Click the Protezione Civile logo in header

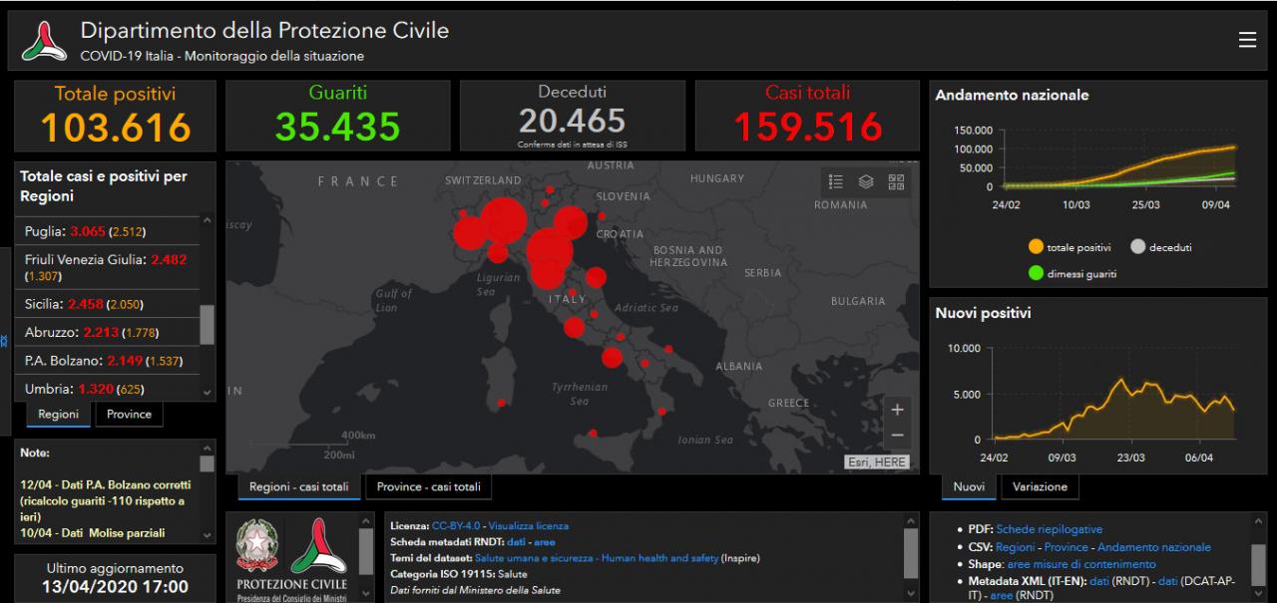(x=44, y=41)
